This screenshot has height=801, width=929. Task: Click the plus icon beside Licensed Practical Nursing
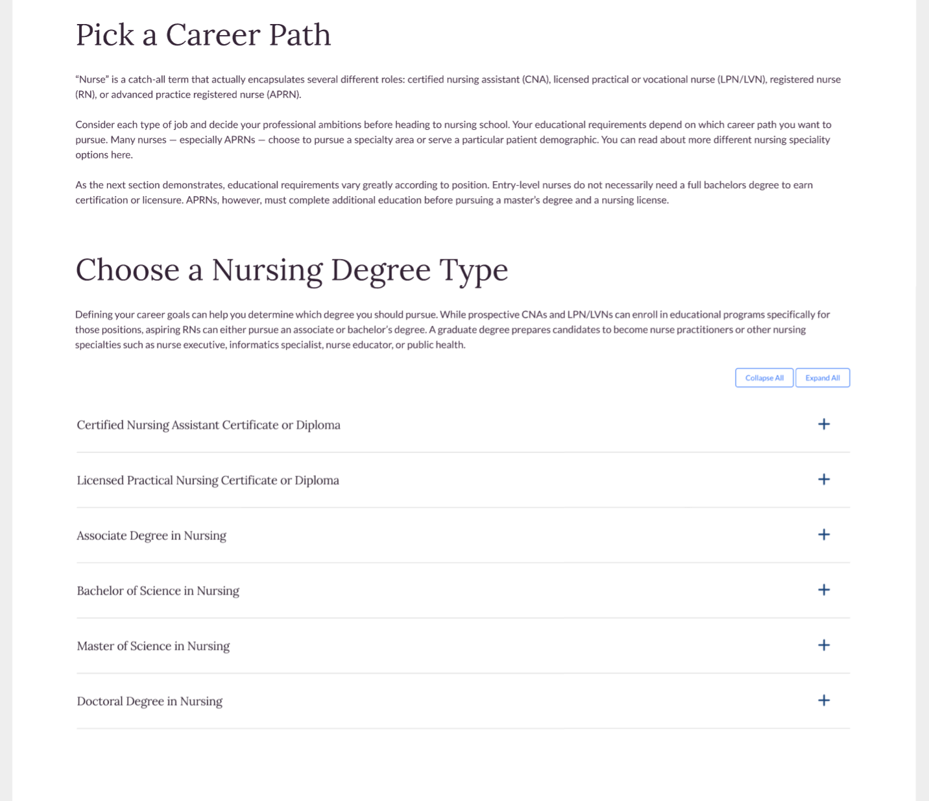pyautogui.click(x=824, y=479)
